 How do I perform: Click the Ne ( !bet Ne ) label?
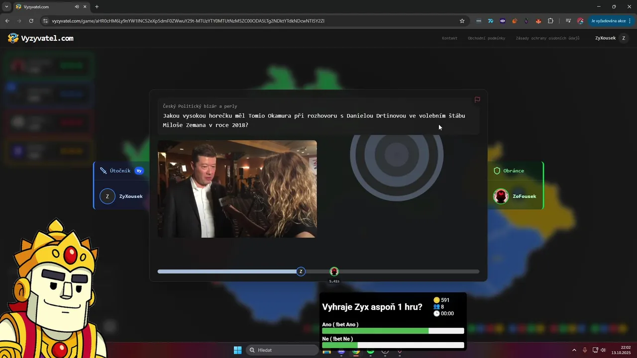click(x=337, y=339)
